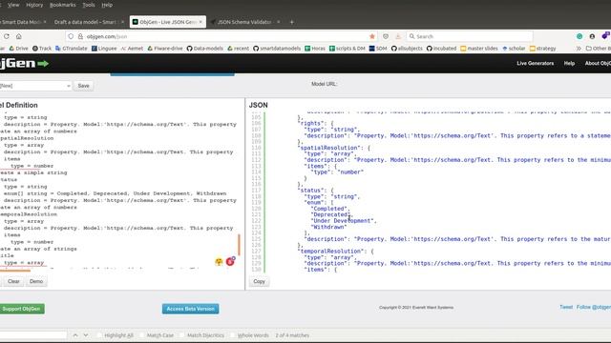Open the master slides bookmark folder
This screenshot has width=611, height=343.
click(x=479, y=49)
